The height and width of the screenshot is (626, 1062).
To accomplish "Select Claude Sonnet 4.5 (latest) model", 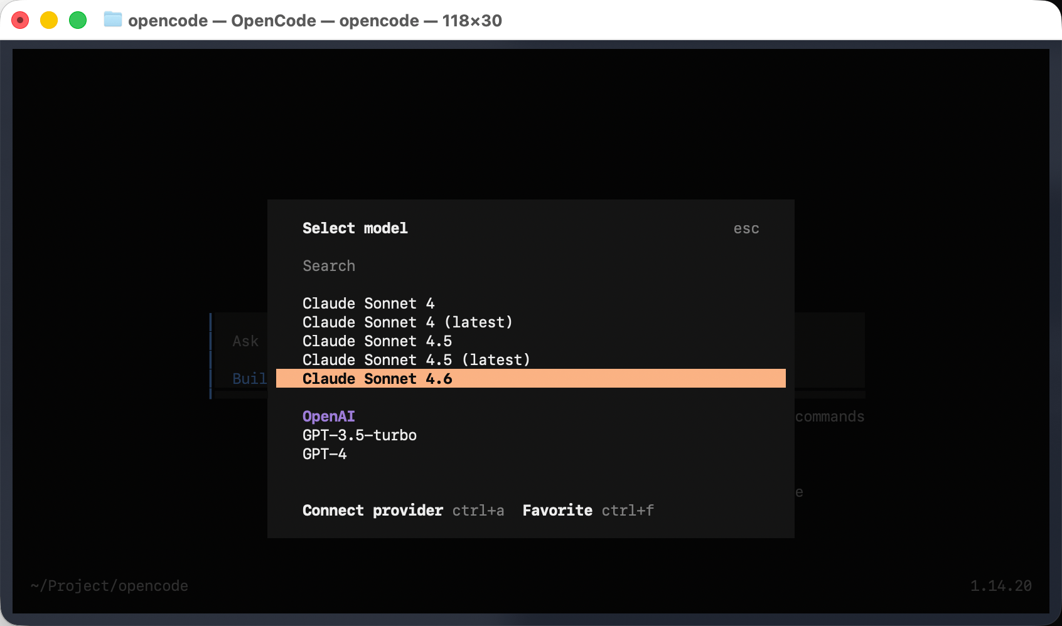I will tap(531, 360).
